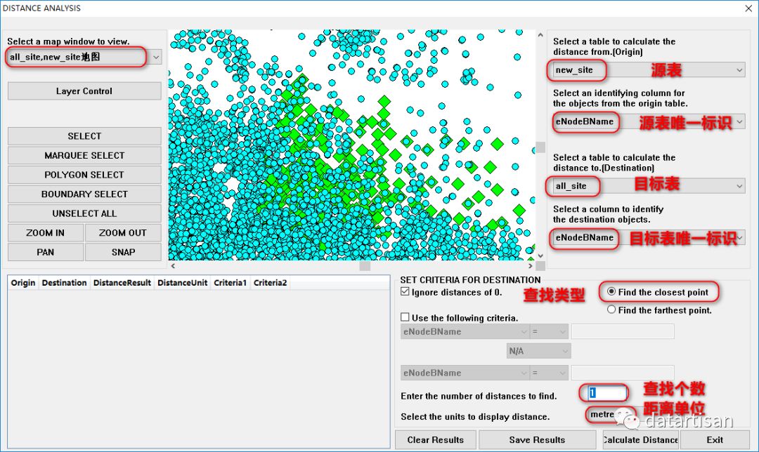The width and height of the screenshot is (759, 452).
Task: Toggle the Ignore distances of 0 checkbox
Action: coord(406,292)
